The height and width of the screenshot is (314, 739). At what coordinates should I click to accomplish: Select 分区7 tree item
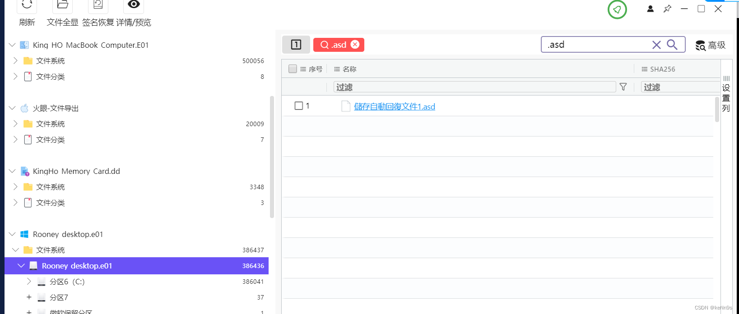pos(59,297)
